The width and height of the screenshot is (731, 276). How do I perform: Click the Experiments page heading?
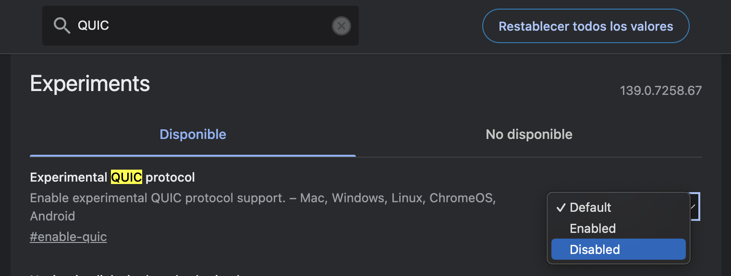pos(90,84)
